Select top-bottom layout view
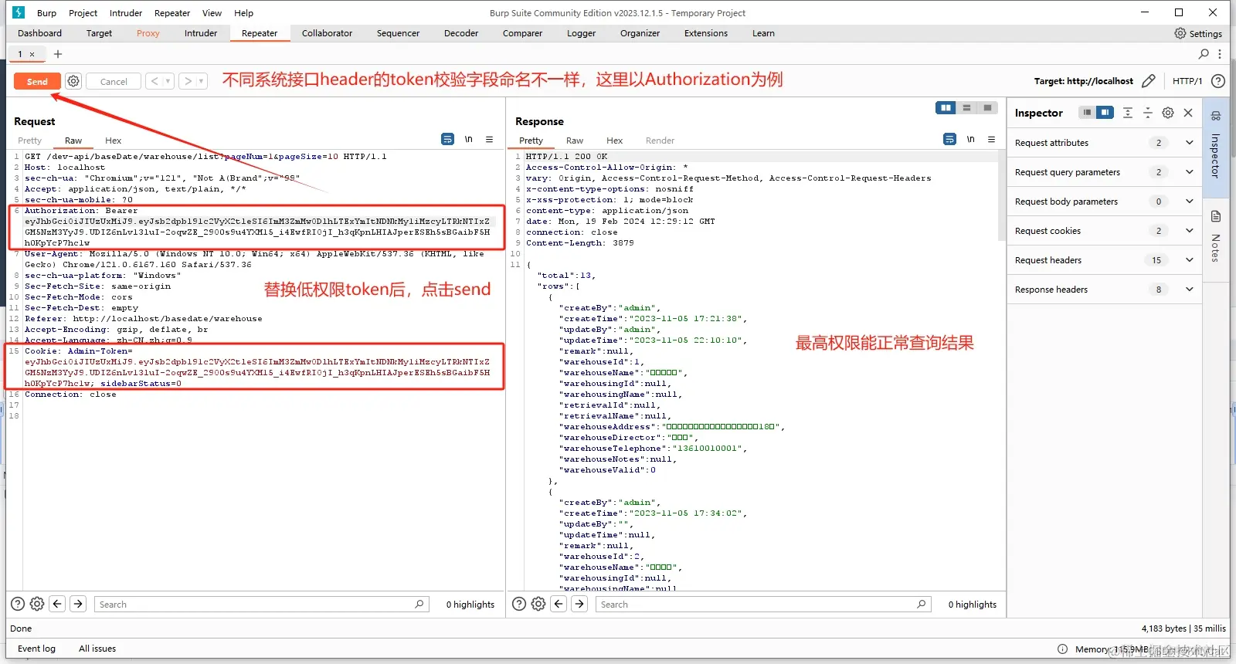Viewport: 1236px width, 664px height. coord(966,108)
